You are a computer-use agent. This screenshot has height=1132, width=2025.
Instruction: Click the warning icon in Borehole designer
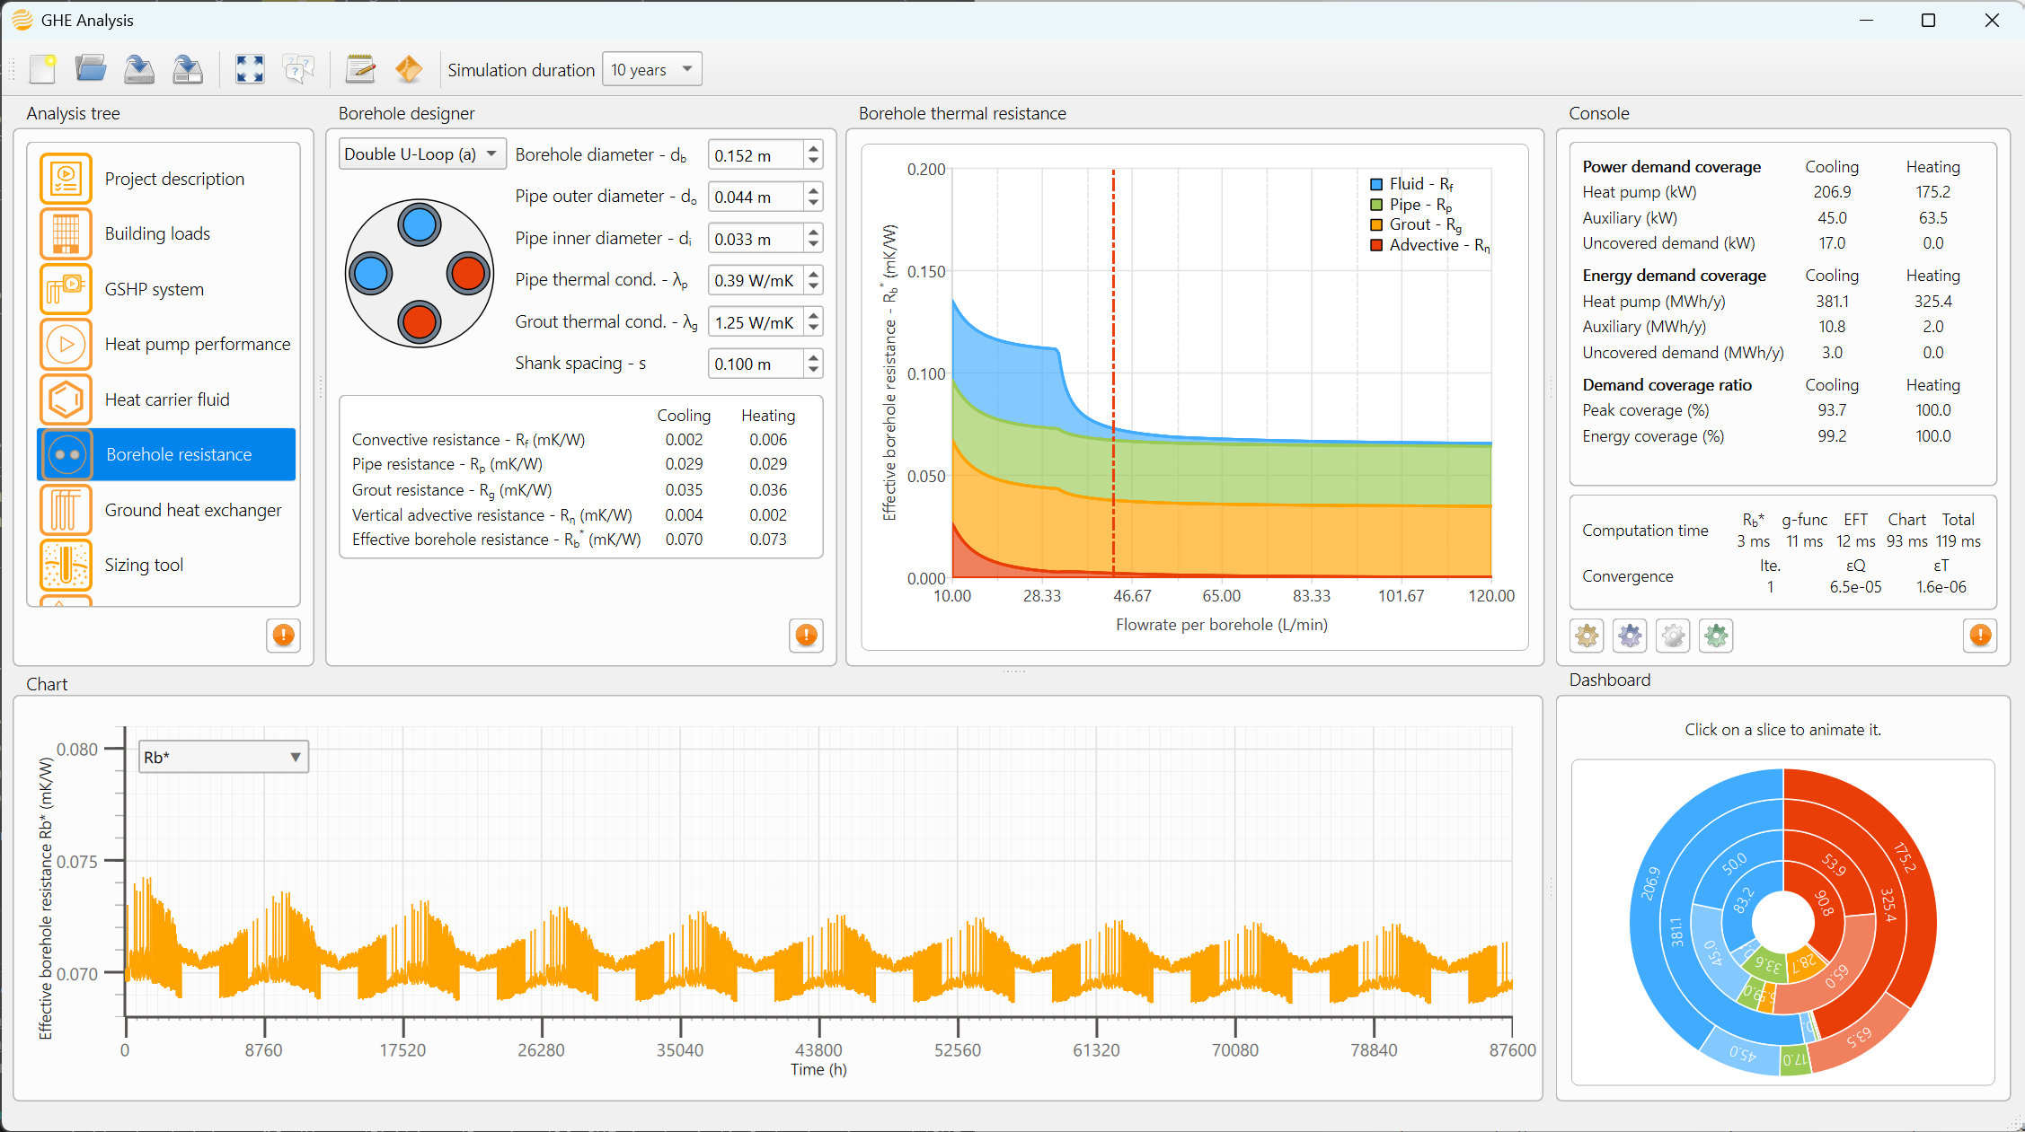click(807, 636)
